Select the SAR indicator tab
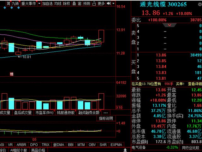The height and width of the screenshot is (152, 202). pyautogui.click(x=103, y=145)
